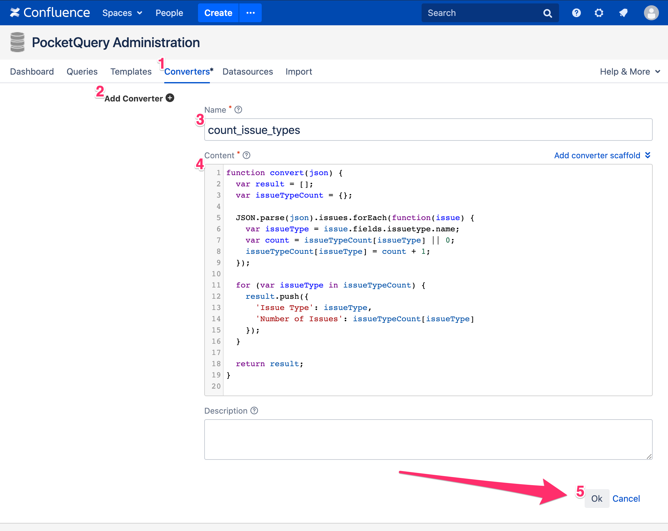Click the magnifying glass search icon
Image resolution: width=668 pixels, height=531 pixels.
tap(548, 13)
